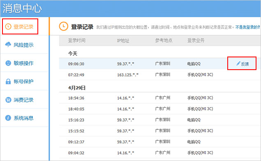Click the face icon beside 敏感操作
This screenshot has height=161, width=261.
(8, 63)
